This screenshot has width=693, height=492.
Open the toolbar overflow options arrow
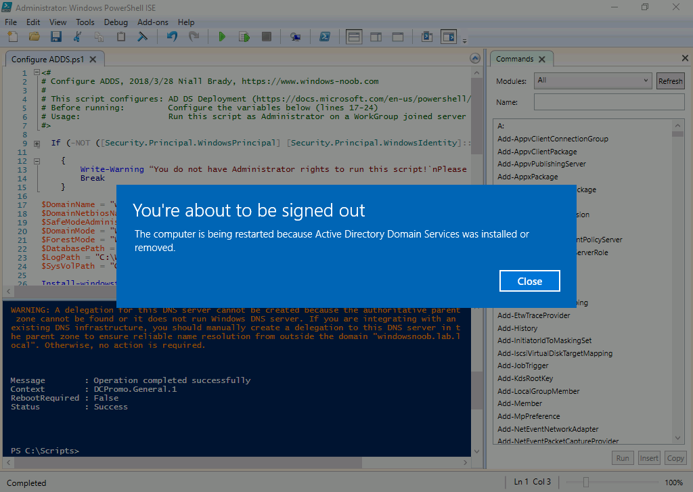(464, 41)
